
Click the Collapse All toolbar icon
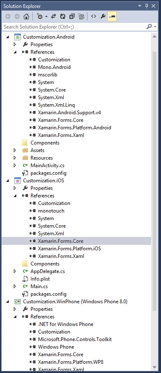tap(72, 16)
